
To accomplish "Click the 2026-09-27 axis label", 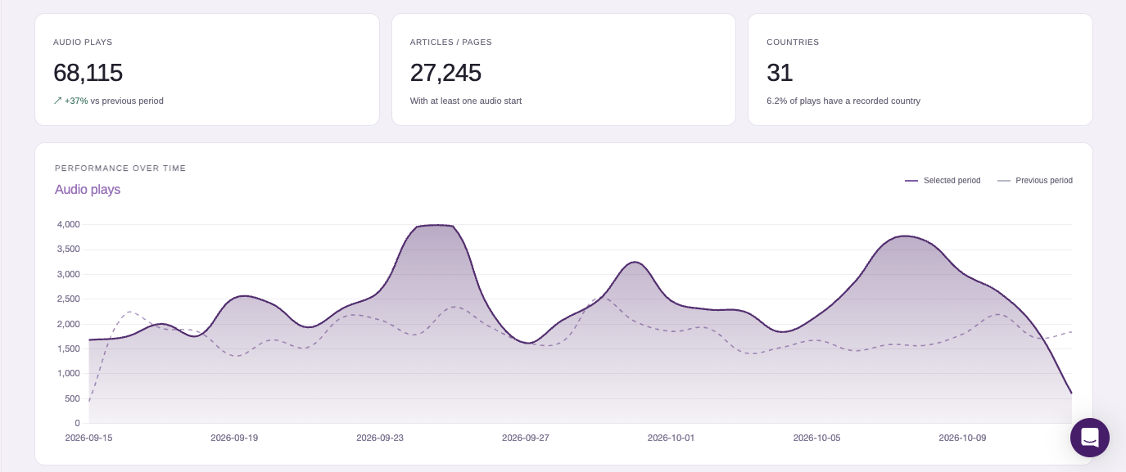I will point(526,438).
